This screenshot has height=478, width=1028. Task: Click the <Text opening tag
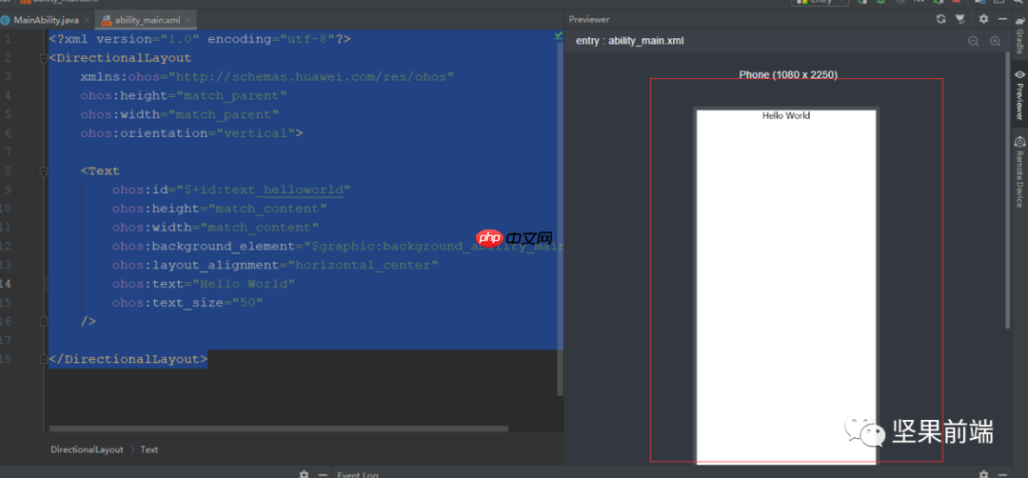100,171
